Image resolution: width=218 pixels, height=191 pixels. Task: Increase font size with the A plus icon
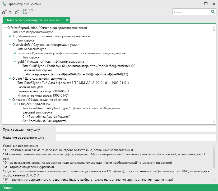pos(17,12)
